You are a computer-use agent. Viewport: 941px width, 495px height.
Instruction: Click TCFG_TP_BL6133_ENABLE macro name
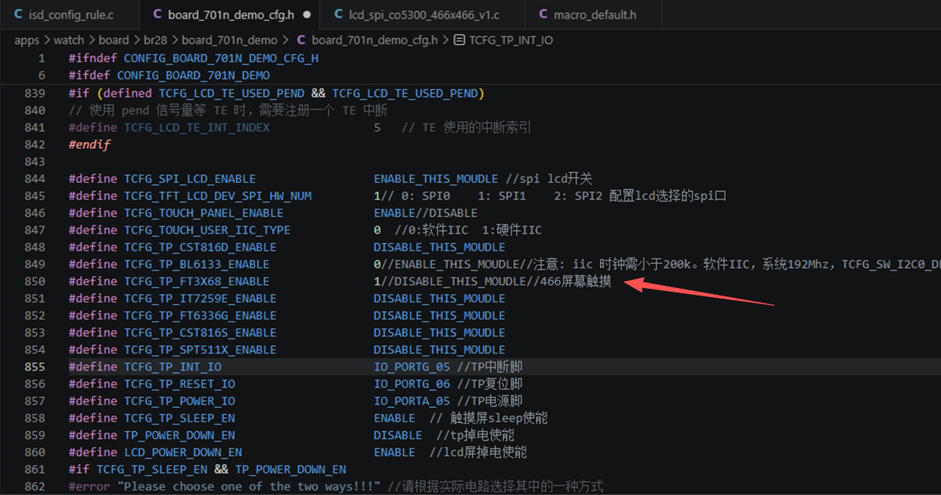pos(197,265)
